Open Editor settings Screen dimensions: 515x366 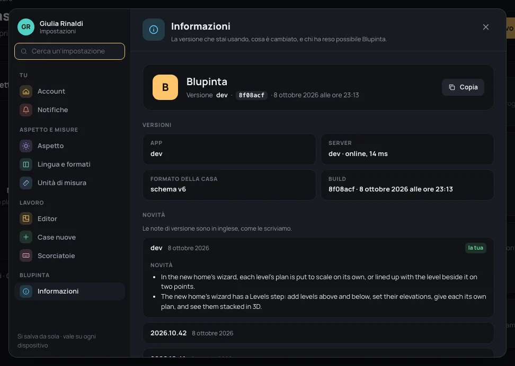[69, 219]
